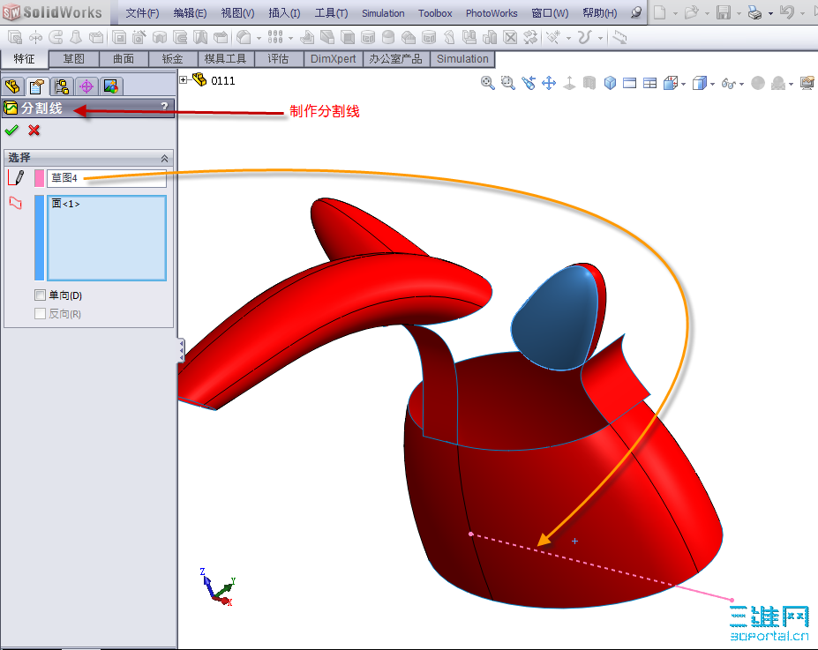Select 面<1> in the faces list
The height and width of the screenshot is (650, 818).
(x=66, y=204)
